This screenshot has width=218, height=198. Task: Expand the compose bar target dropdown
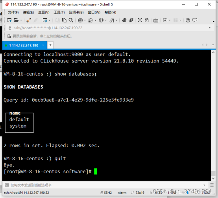[x=204, y=185]
